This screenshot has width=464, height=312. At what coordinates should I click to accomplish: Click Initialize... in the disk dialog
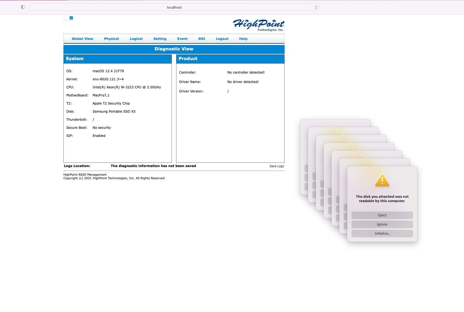tap(382, 234)
